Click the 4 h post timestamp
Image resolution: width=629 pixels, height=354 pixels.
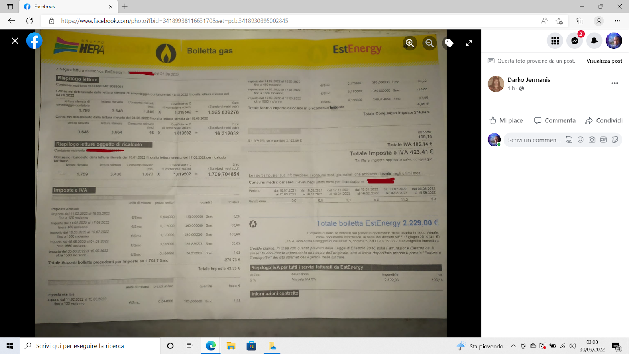pyautogui.click(x=511, y=88)
